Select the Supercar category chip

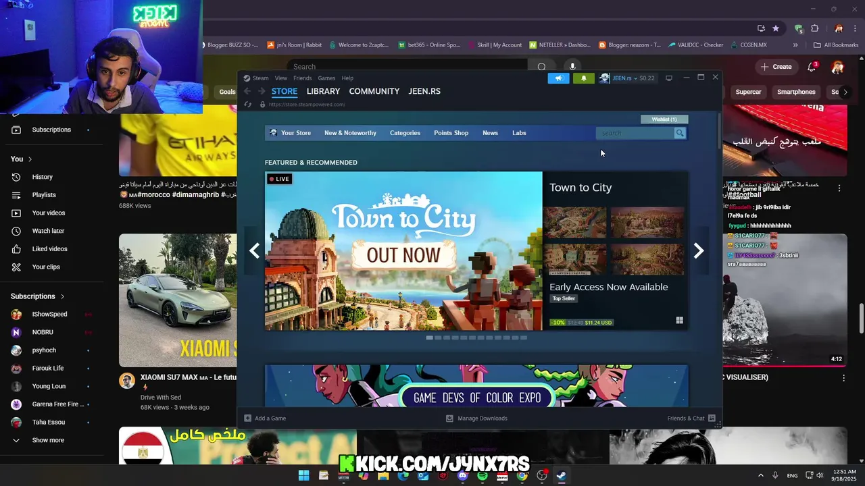point(748,92)
